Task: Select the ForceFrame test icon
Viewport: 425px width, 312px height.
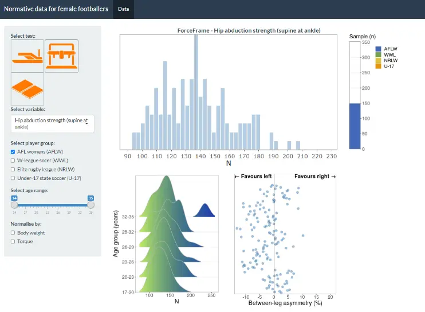Action: (x=61, y=55)
